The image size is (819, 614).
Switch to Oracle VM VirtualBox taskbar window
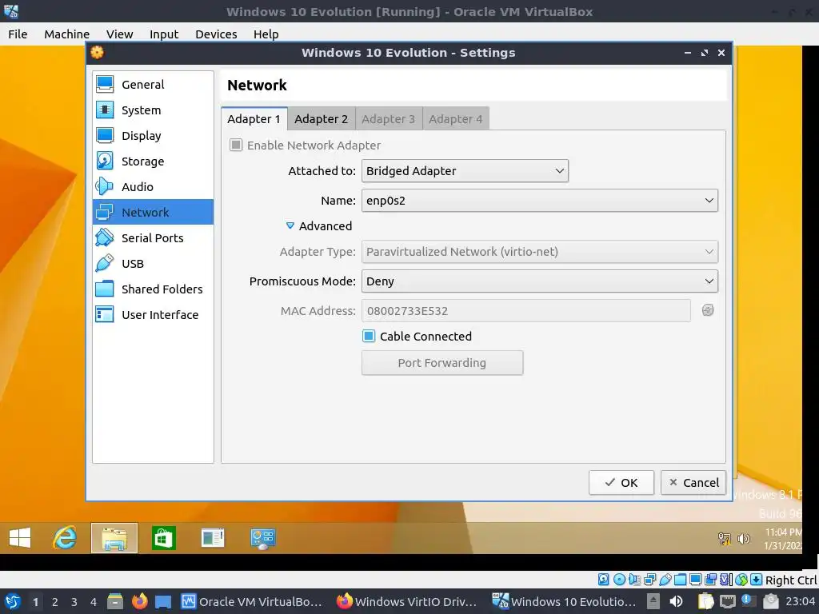click(252, 601)
